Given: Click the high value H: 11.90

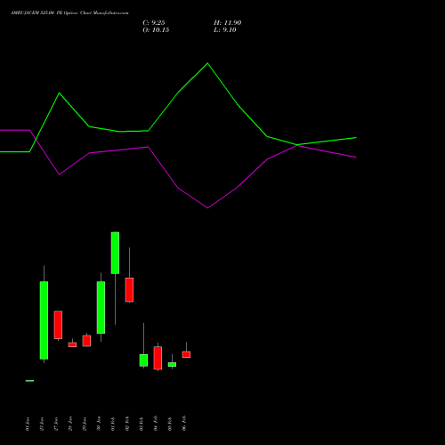Looking at the screenshot, I should click(x=227, y=23).
